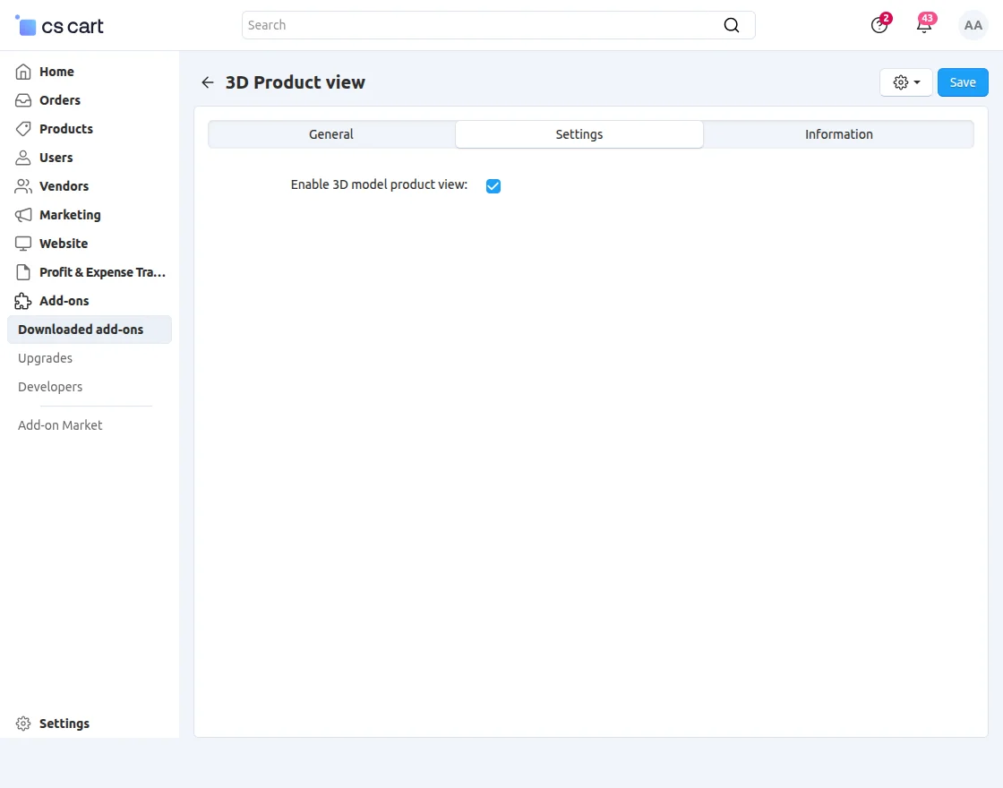1003x788 pixels.
Task: Open the AA user account menu
Action: (x=973, y=25)
